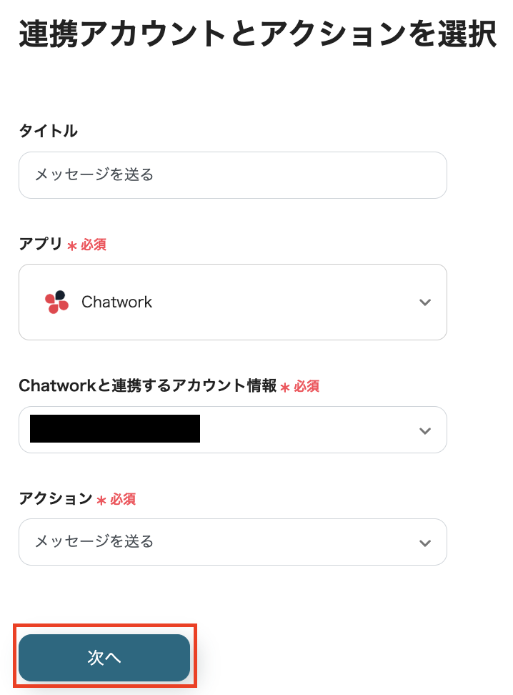The width and height of the screenshot is (513, 695).
Task: Select the Chatwork text in the app selector
Action: pyautogui.click(x=116, y=302)
